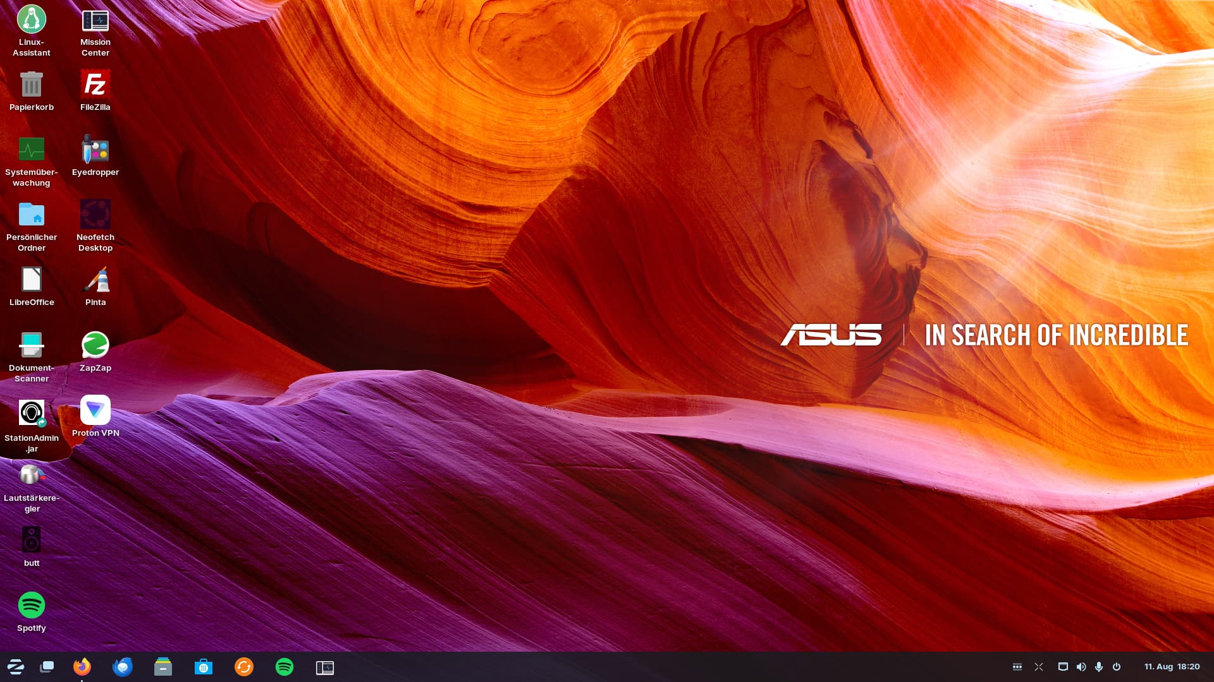This screenshot has width=1214, height=682.
Task: Open the Papierkorb trash
Action: coord(31,84)
